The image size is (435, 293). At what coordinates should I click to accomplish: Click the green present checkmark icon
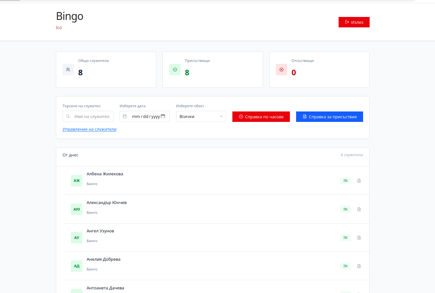(x=175, y=69)
